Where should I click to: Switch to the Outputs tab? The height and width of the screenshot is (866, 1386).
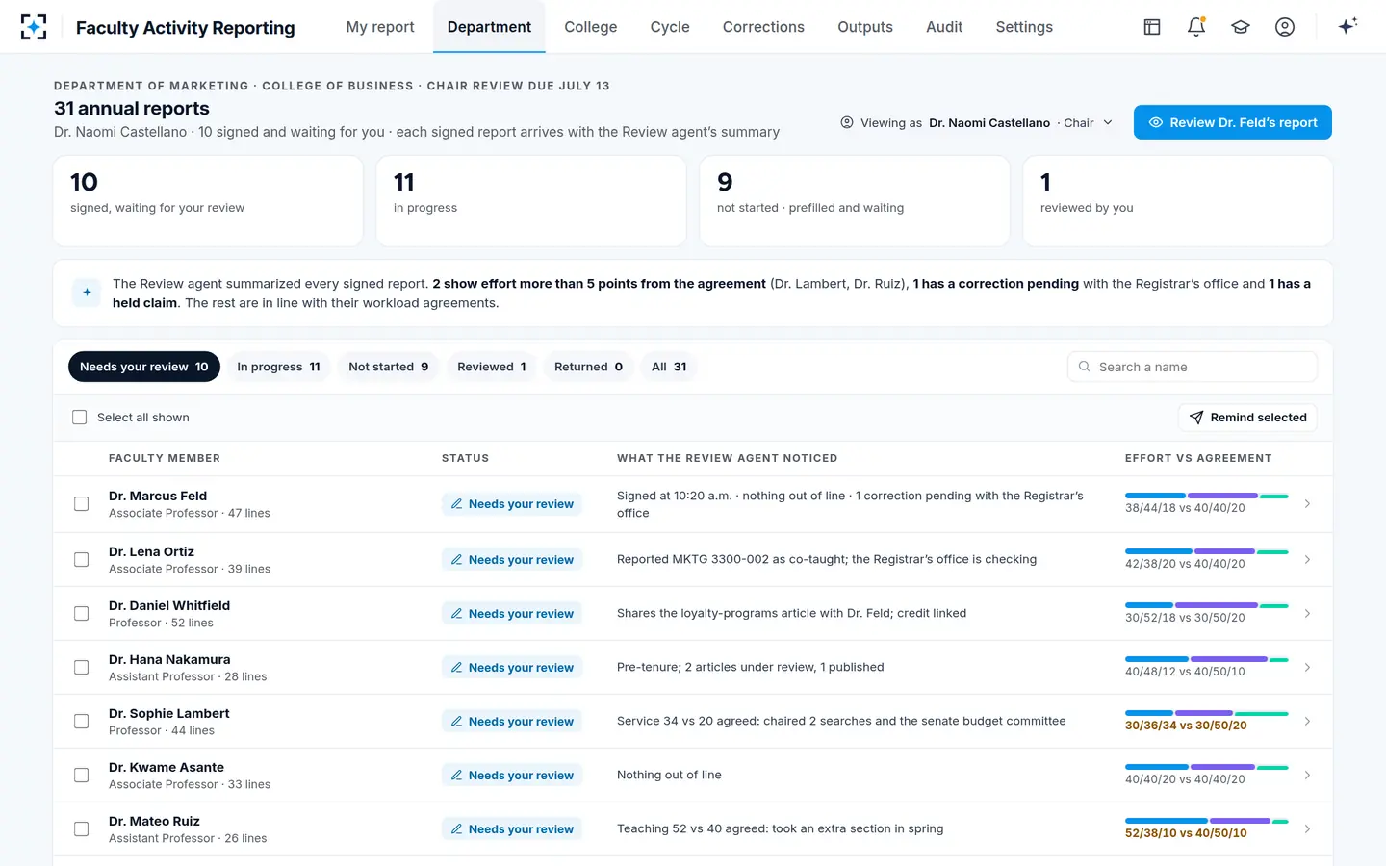865,27
